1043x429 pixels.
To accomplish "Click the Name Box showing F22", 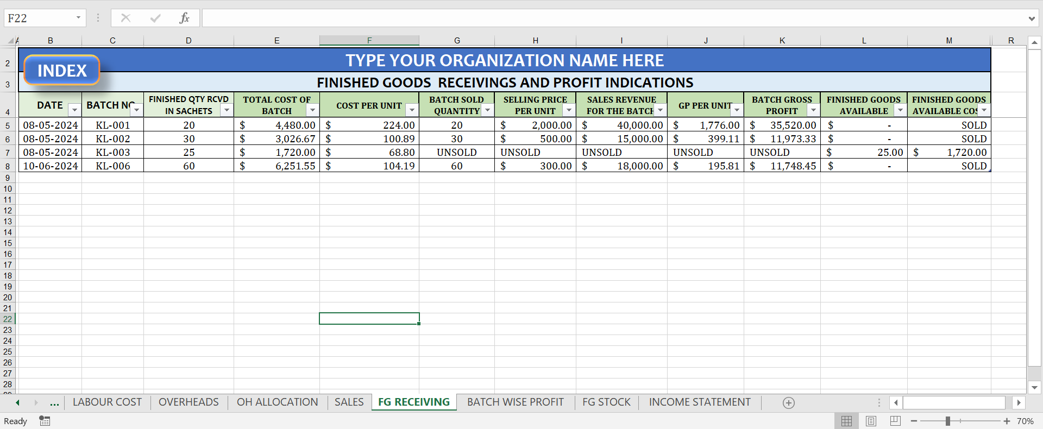I will (x=39, y=18).
